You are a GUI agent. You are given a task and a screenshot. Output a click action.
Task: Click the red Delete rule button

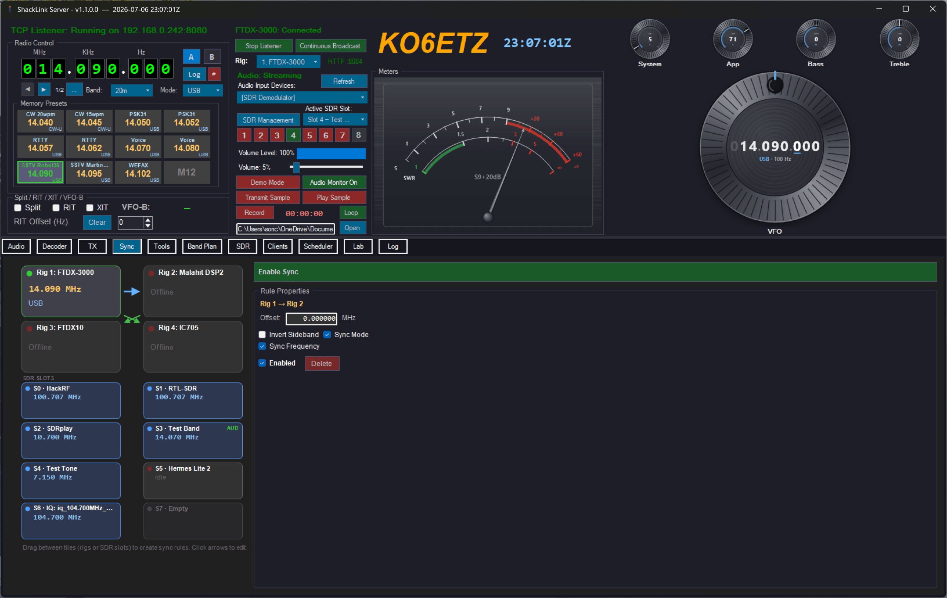pyautogui.click(x=322, y=363)
